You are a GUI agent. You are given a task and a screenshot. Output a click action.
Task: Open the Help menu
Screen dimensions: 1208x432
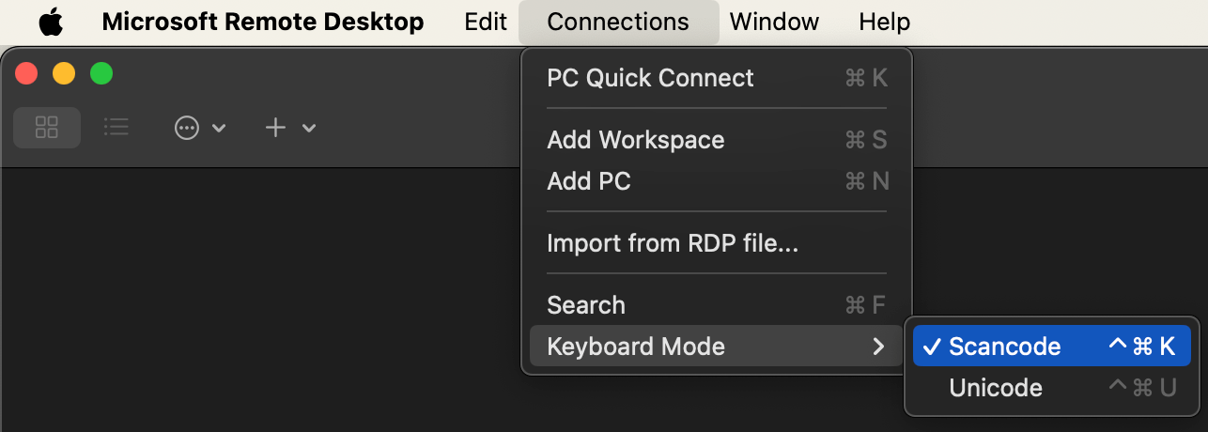coord(884,22)
